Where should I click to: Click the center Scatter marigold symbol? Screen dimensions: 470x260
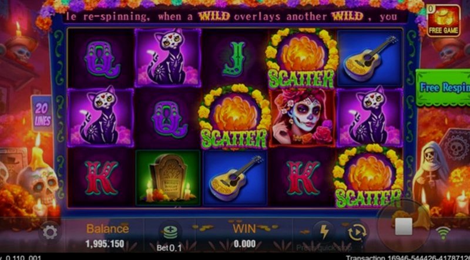[x=234, y=116]
